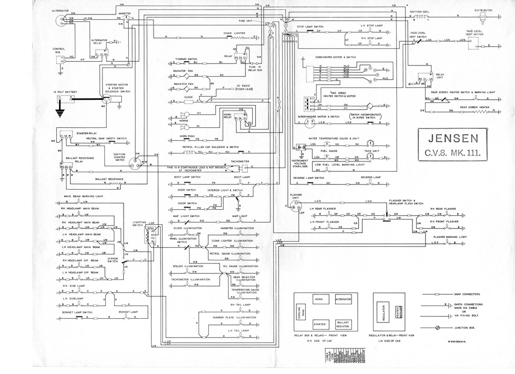Click the 'BONNET LAMP SWITCH' label

pos(77,312)
